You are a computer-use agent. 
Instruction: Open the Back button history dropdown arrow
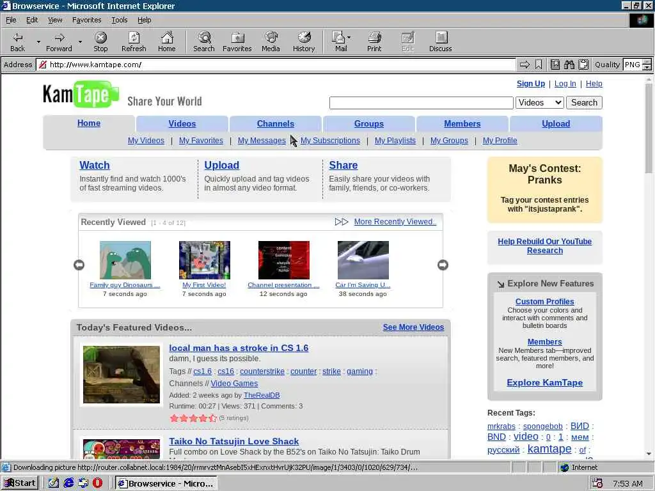click(x=38, y=42)
